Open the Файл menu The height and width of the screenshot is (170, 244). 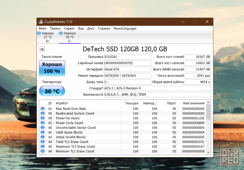coord(42,28)
